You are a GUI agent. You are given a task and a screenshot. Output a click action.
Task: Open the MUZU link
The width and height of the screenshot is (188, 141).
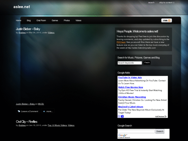click(x=41, y=104)
